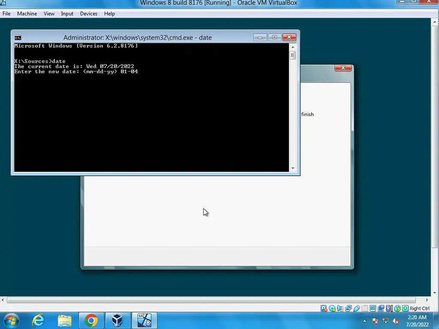
Task: Click the network tray icon
Action: (x=385, y=321)
